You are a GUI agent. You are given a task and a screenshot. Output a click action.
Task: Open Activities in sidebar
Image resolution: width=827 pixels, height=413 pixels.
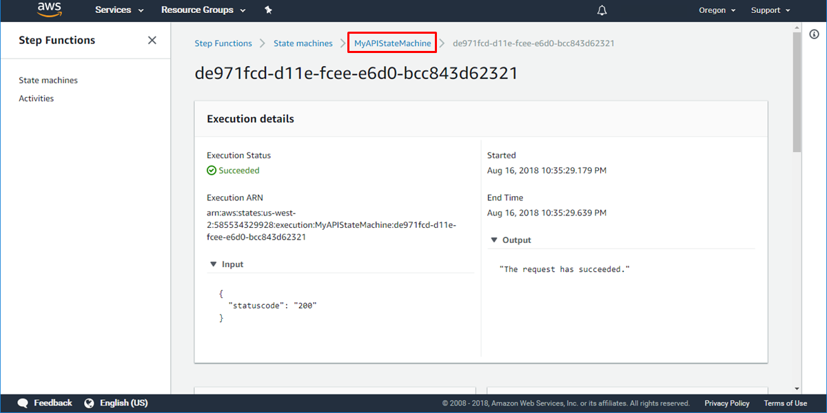pos(36,98)
